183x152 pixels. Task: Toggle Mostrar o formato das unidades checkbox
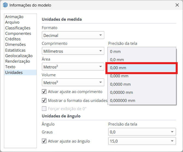[44, 100]
